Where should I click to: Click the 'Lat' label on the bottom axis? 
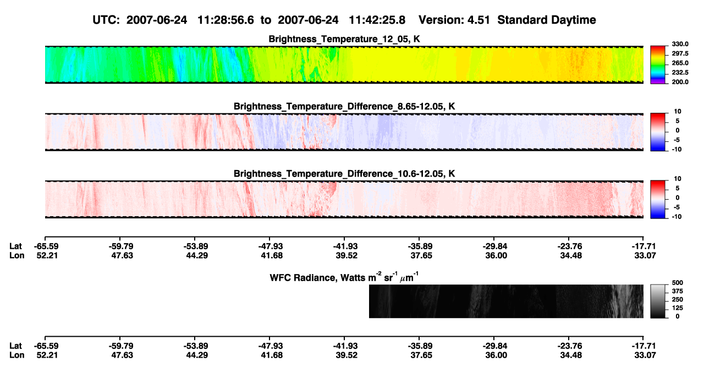point(16,346)
